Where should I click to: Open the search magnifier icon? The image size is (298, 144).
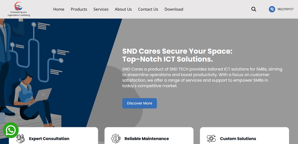(254, 9)
